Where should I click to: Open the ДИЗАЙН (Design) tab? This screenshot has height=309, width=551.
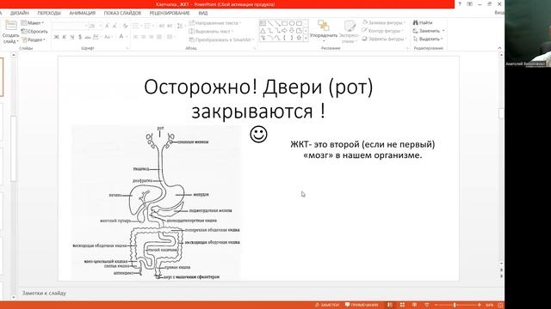coord(19,13)
